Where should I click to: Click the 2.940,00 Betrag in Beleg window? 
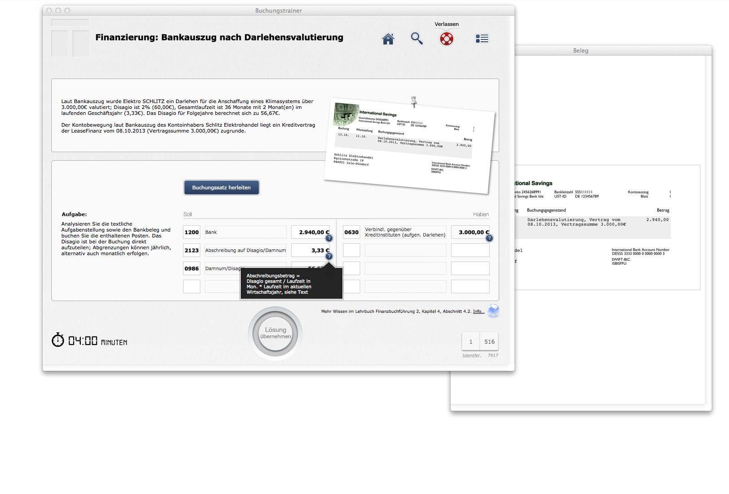657,220
